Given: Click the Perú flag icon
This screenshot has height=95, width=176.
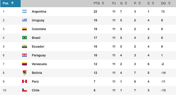Looking at the screenshot, I should (x=25, y=81).
